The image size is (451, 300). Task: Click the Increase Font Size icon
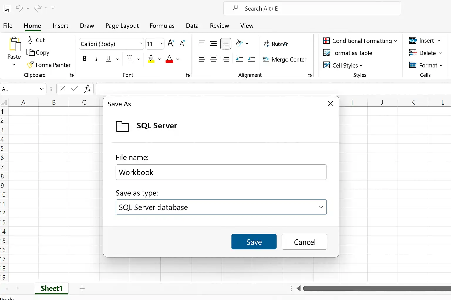click(x=171, y=43)
